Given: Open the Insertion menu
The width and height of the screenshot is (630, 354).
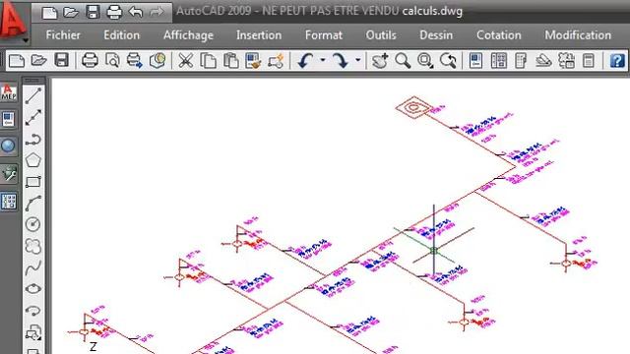Looking at the screenshot, I should coord(259,35).
